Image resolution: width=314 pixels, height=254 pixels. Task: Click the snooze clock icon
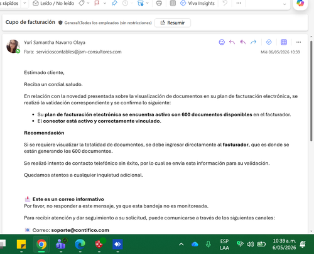point(125,3)
